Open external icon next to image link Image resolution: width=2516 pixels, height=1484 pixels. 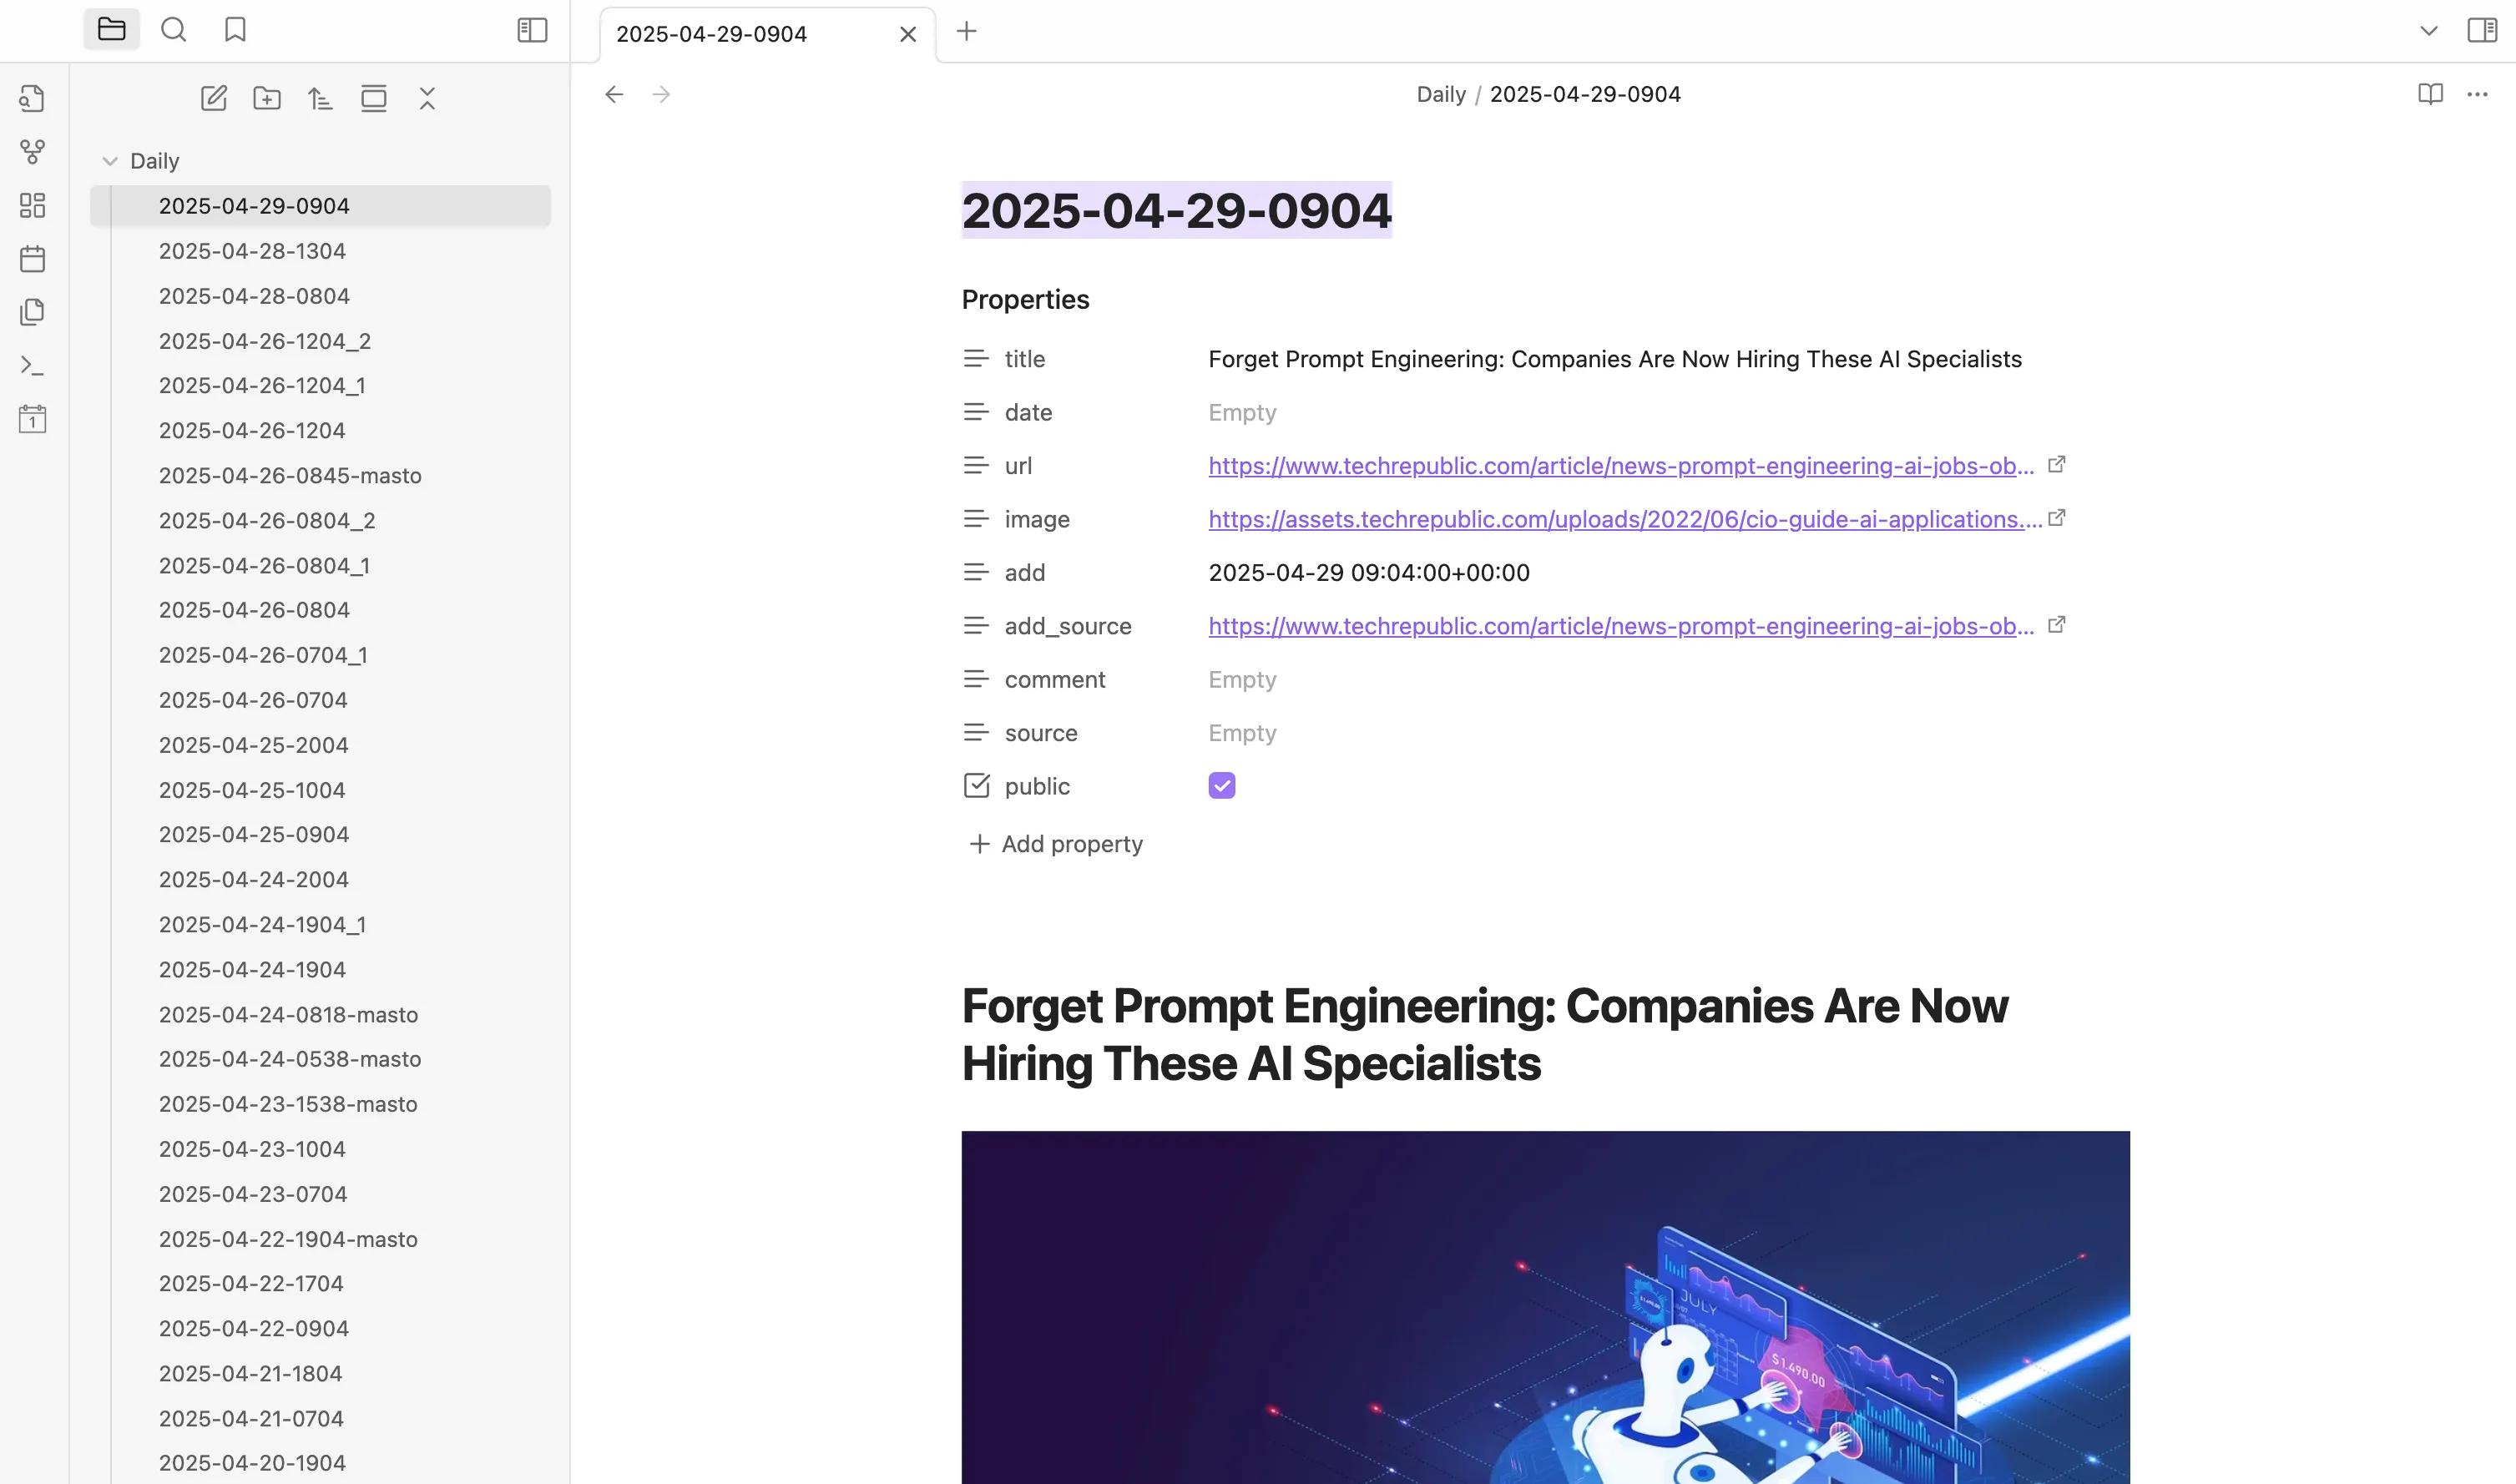pos(2057,518)
